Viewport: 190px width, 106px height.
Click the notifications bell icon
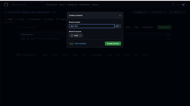tap(173, 5)
